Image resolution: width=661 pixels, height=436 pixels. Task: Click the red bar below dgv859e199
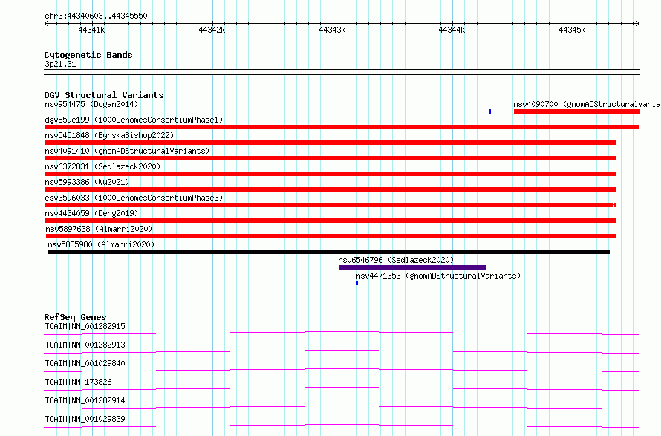pos(342,127)
